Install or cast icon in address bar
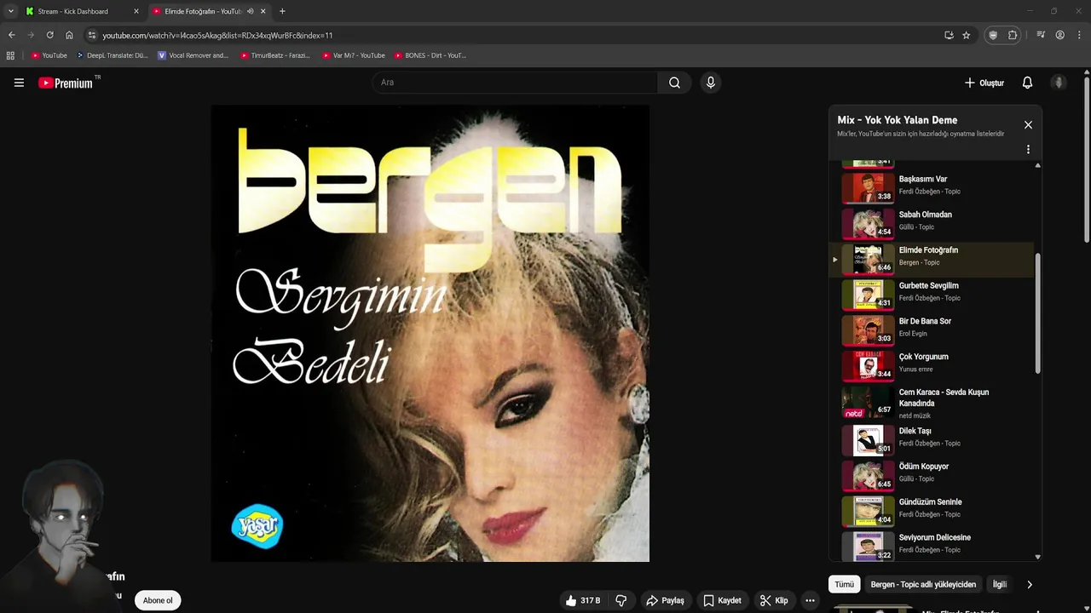Image resolution: width=1091 pixels, height=613 pixels. coord(949,35)
